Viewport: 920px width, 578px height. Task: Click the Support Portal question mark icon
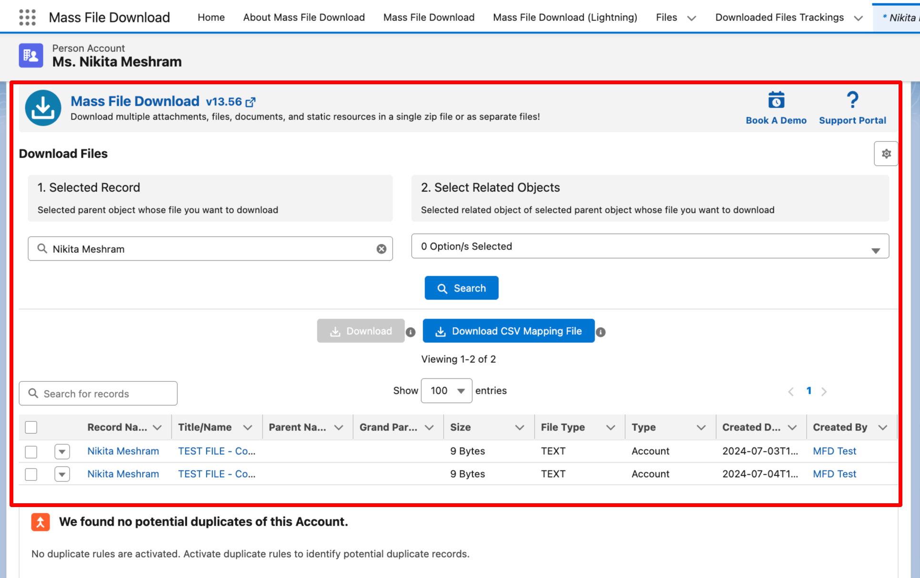[x=852, y=100]
